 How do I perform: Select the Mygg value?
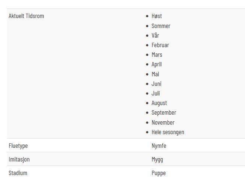pyautogui.click(x=157, y=160)
